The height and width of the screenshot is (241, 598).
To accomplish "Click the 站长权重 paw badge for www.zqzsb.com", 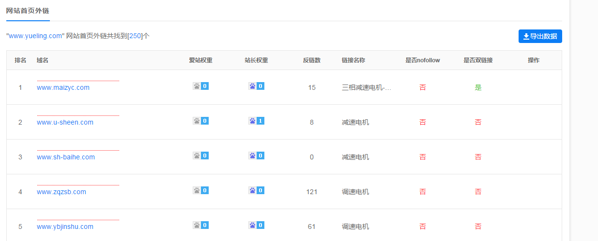I will [256, 190].
